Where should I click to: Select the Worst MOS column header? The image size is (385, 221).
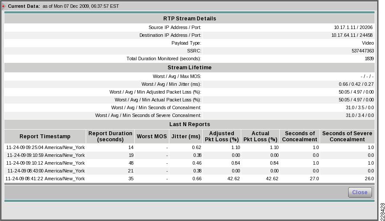tap(152, 136)
